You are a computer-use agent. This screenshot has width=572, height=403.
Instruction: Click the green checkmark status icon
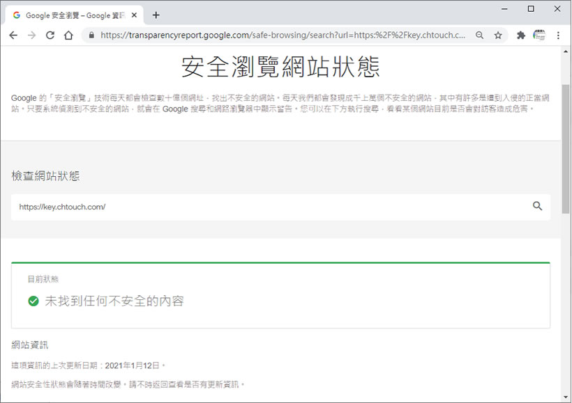(33, 301)
